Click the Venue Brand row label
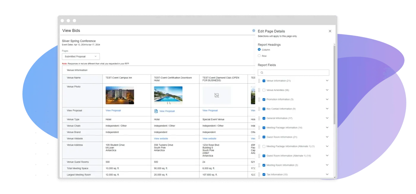 (x=73, y=132)
